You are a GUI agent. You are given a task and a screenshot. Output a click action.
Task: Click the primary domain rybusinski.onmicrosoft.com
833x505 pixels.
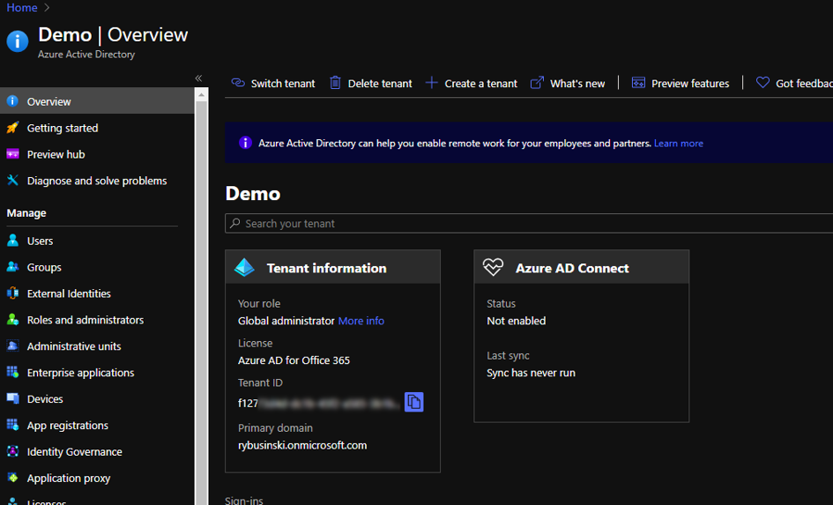click(302, 446)
